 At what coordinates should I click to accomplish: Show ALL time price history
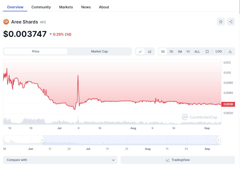[197, 51]
